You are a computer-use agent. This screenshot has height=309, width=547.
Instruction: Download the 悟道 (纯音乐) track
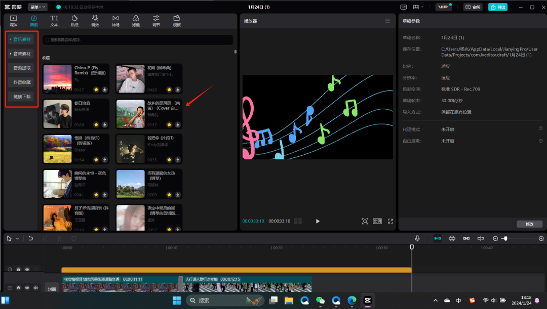(105, 159)
